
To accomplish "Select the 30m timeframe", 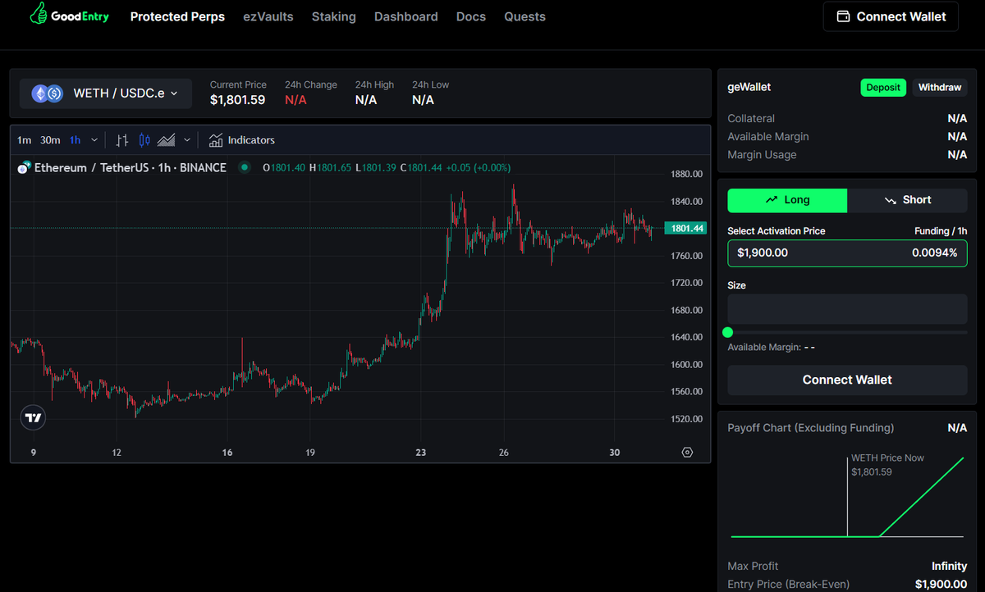I will (50, 140).
